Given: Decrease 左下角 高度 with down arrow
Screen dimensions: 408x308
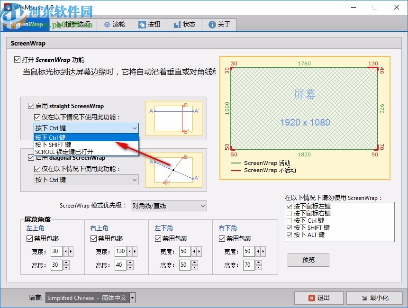Looking at the screenshot, I should 195,268.
